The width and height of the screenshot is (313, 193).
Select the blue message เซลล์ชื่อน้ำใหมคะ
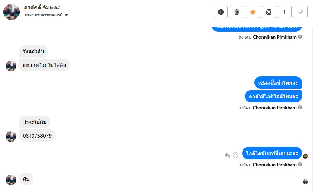[x=278, y=82]
